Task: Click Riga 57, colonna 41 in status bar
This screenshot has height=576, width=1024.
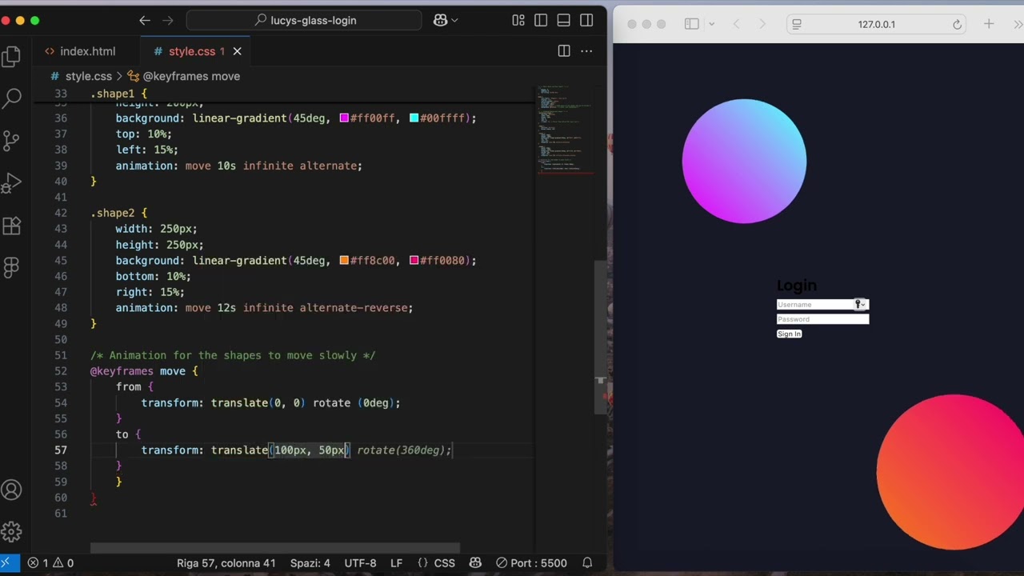Action: click(226, 563)
